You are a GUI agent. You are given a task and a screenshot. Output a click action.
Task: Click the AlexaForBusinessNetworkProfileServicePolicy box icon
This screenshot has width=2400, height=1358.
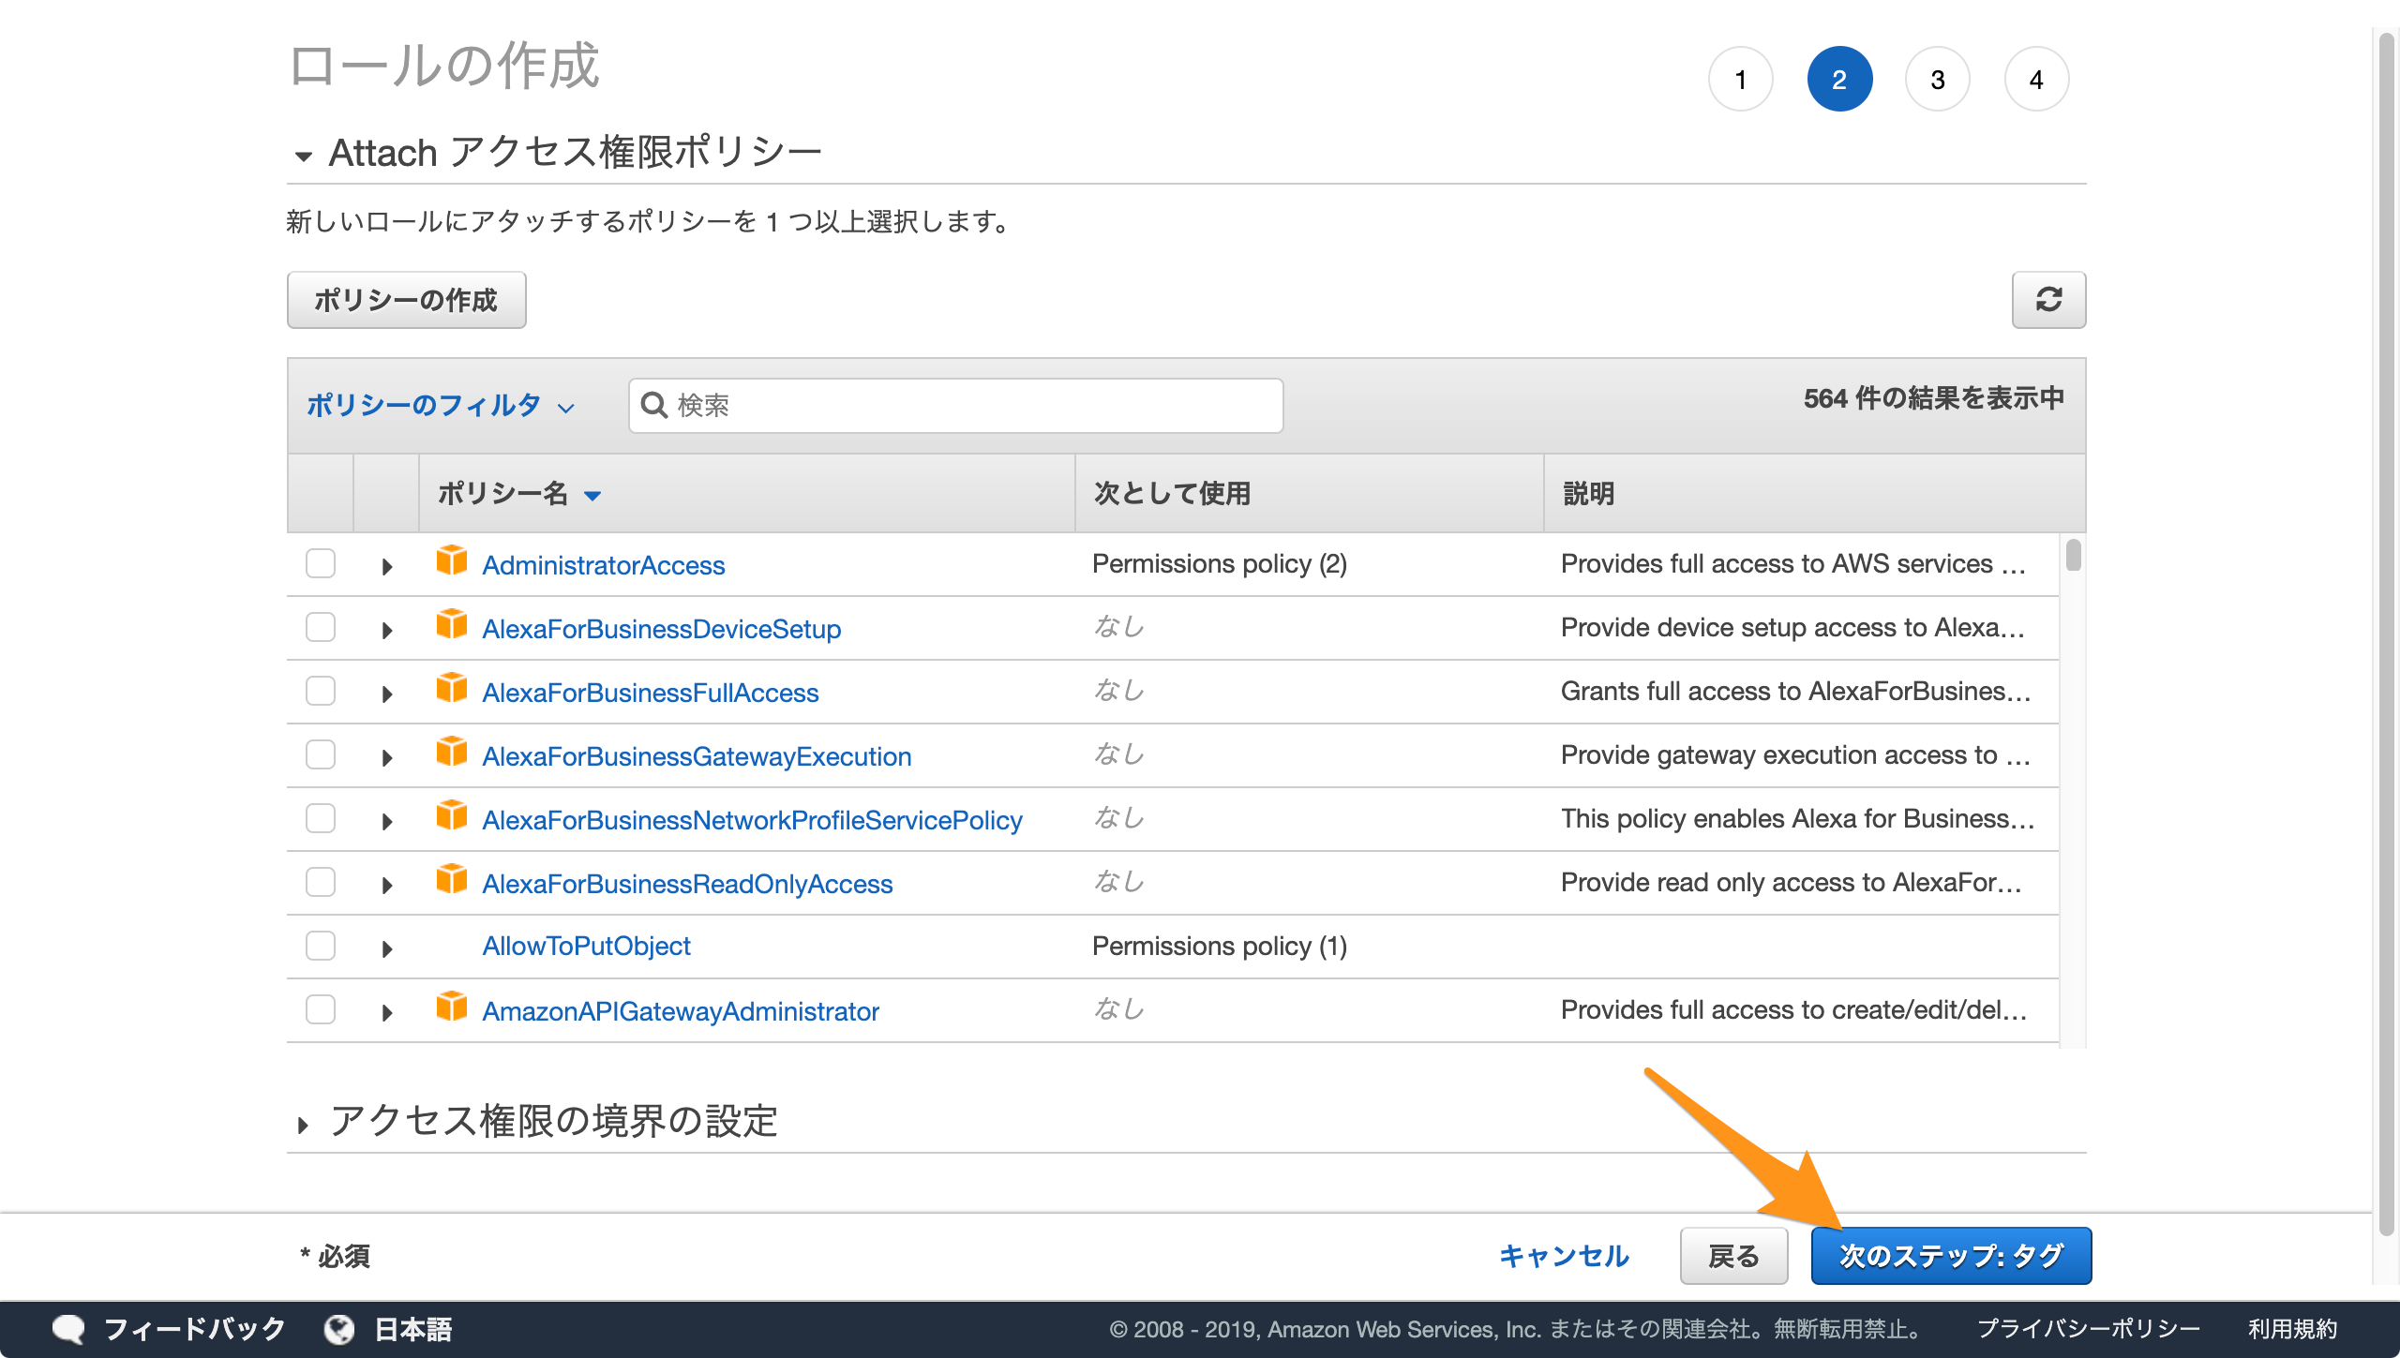click(452, 816)
